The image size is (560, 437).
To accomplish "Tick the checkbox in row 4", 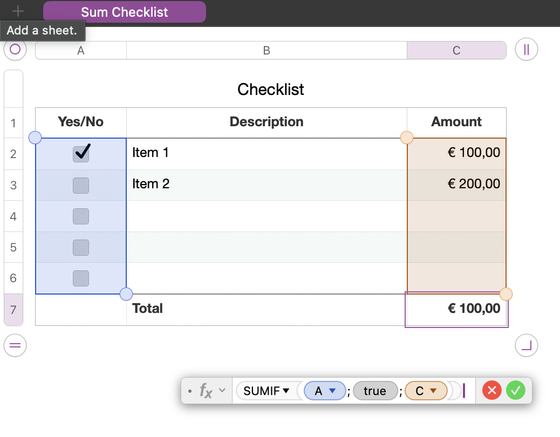I will (x=81, y=216).
